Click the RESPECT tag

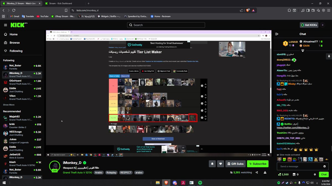(x=126, y=172)
